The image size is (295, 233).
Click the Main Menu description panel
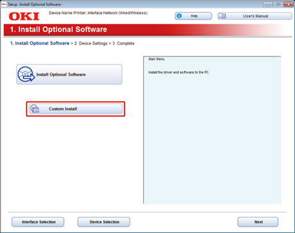point(212,130)
